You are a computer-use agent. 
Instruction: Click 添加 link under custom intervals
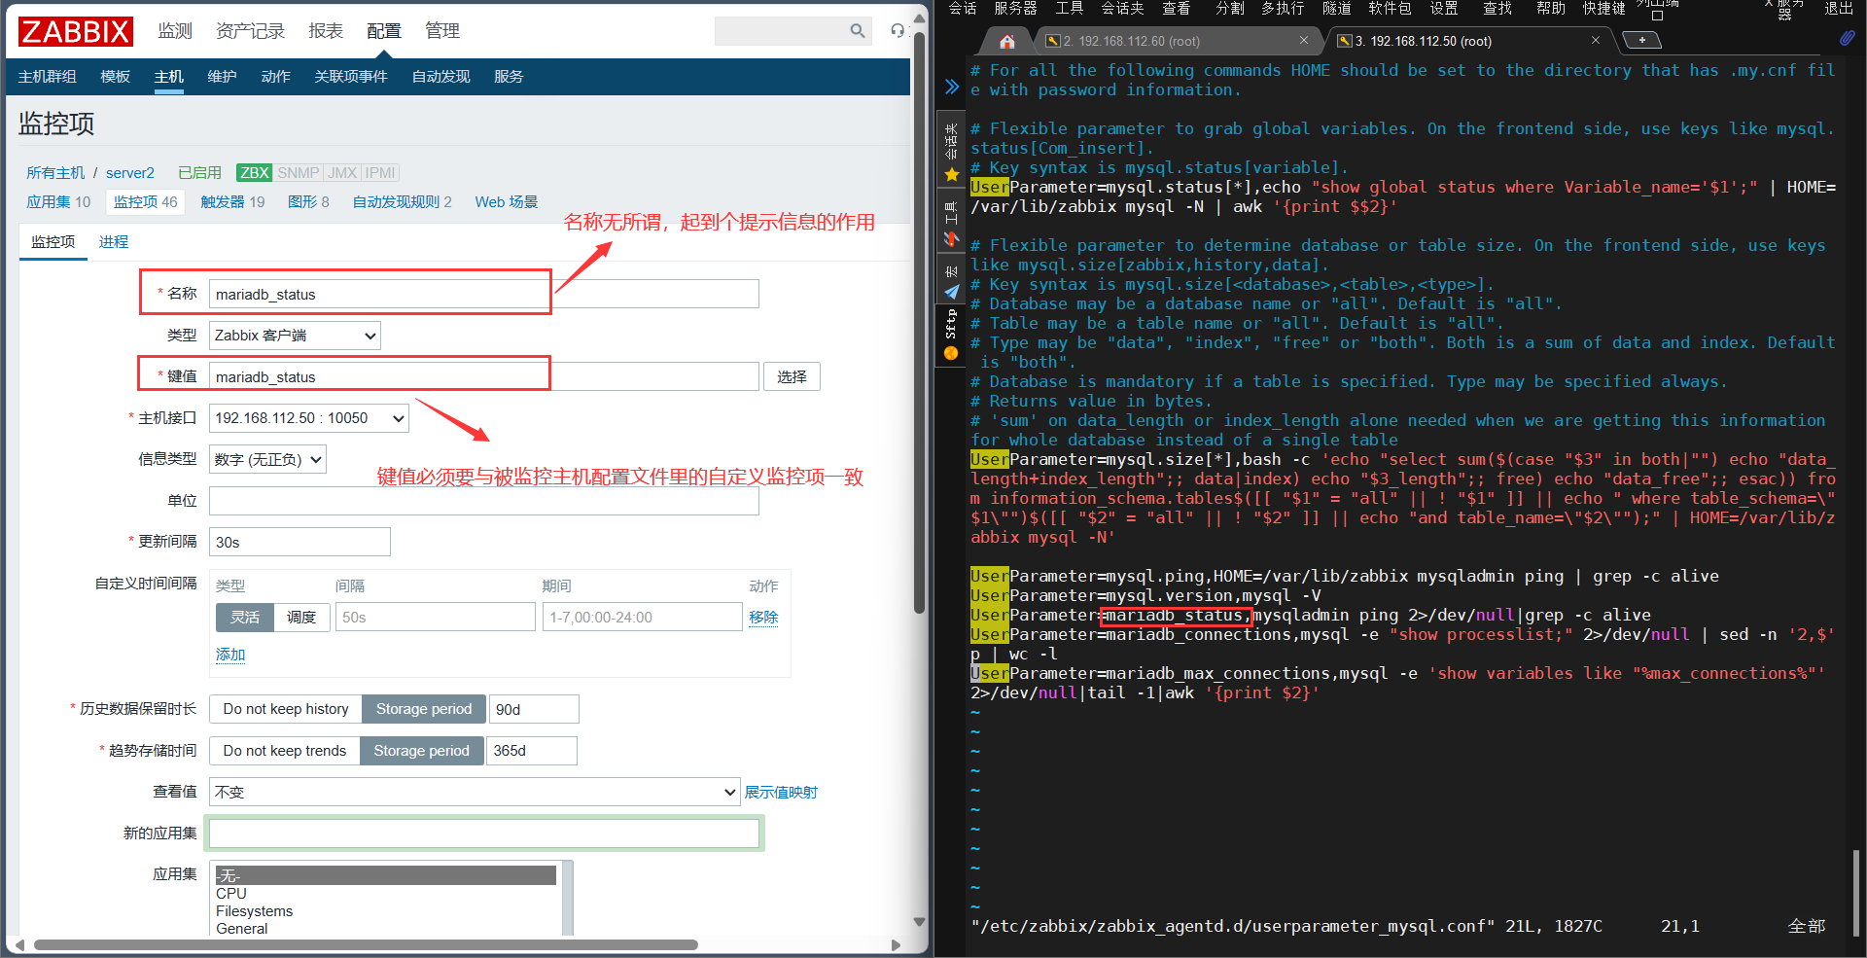pos(230,655)
